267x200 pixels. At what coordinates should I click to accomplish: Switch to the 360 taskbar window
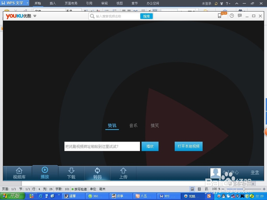point(97,196)
